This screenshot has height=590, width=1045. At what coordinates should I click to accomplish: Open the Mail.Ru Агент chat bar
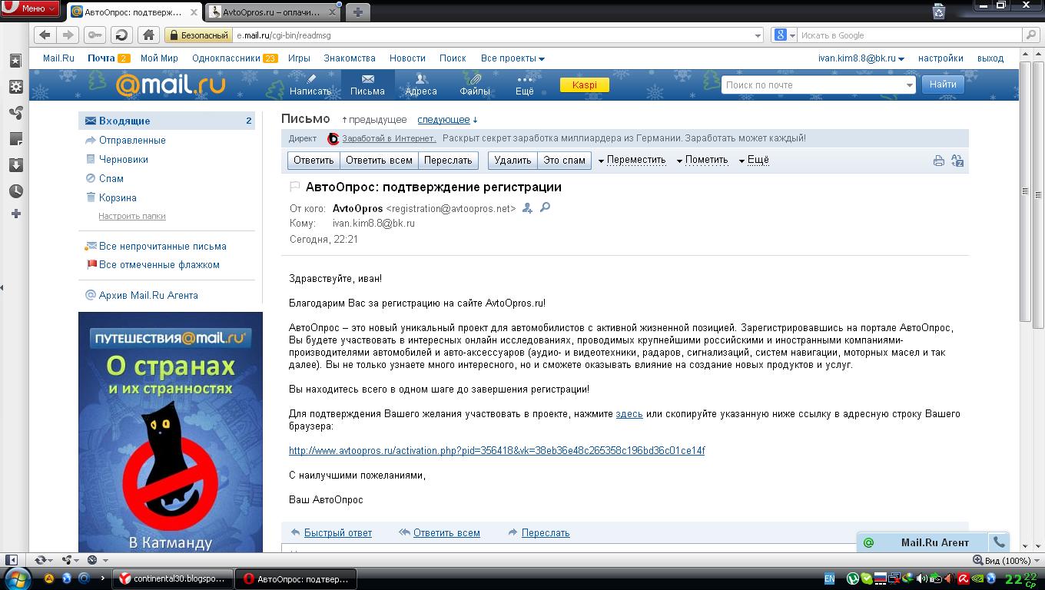click(x=922, y=542)
